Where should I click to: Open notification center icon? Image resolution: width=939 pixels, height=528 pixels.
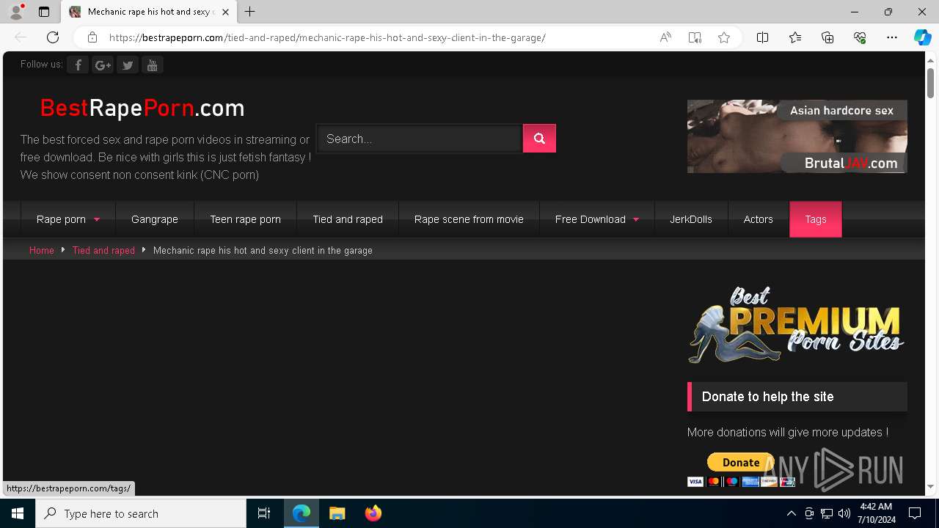tap(915, 513)
